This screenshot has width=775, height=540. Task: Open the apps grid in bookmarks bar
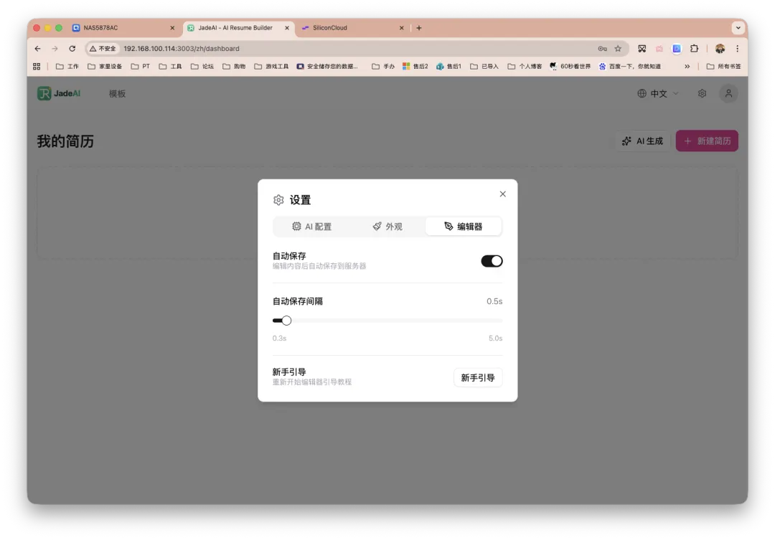37,66
